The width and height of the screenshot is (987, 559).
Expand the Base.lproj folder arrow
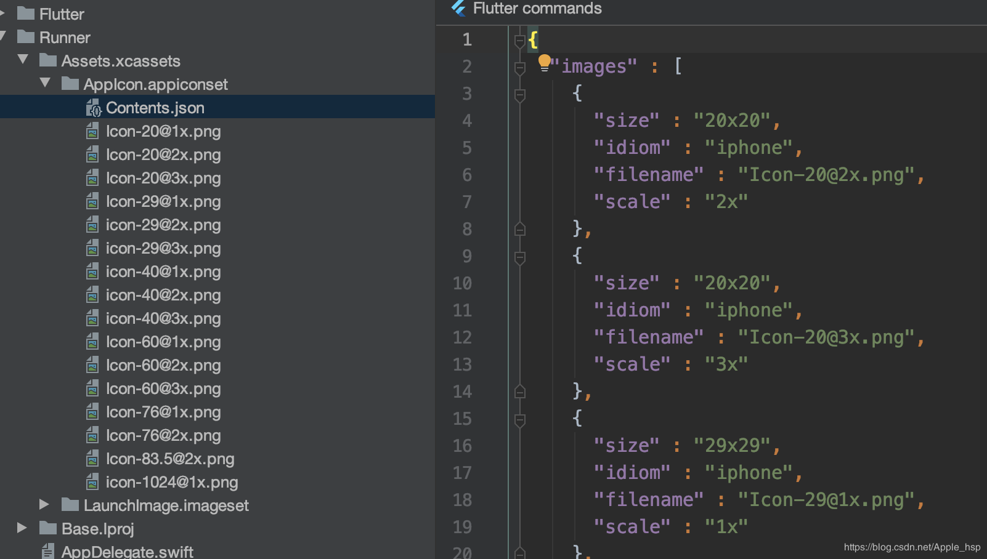[22, 528]
